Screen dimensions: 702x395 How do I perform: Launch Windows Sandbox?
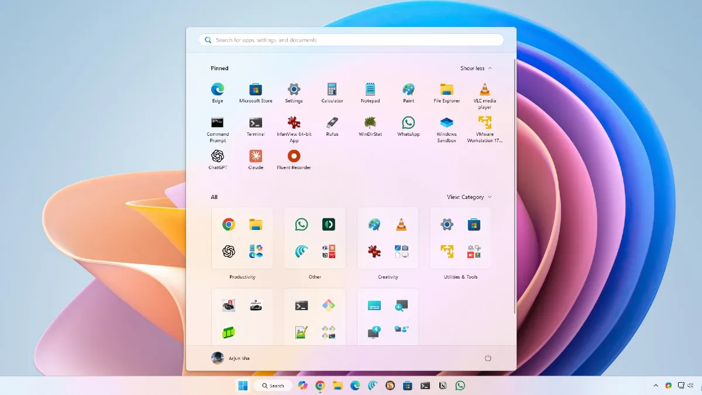point(446,125)
